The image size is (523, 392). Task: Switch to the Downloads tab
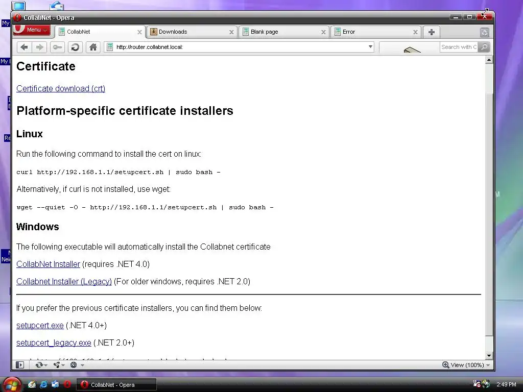192,32
